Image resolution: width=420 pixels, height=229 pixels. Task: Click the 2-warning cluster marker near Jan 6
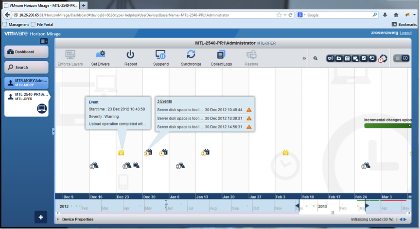(180, 166)
